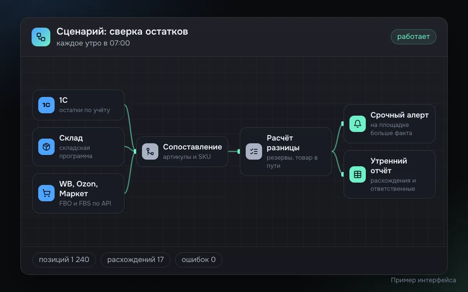
Task: Click the позиций 1 240 chip
Action: click(64, 260)
